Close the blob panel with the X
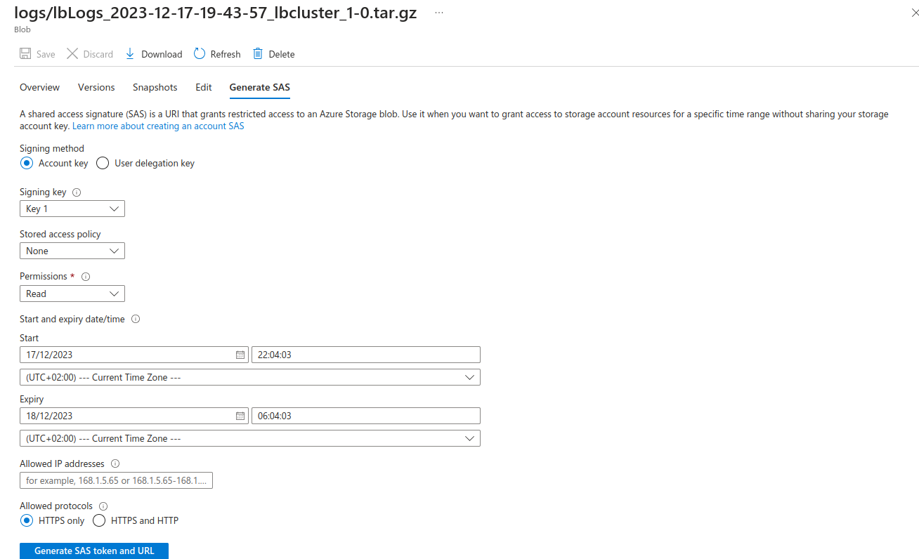This screenshot has width=919, height=559. point(913,14)
